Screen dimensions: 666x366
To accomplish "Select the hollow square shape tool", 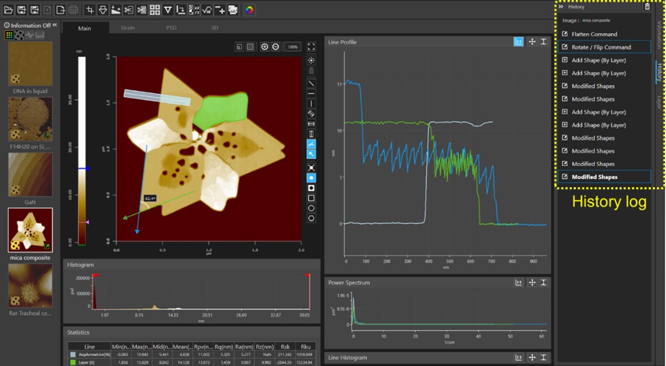I will [311, 198].
